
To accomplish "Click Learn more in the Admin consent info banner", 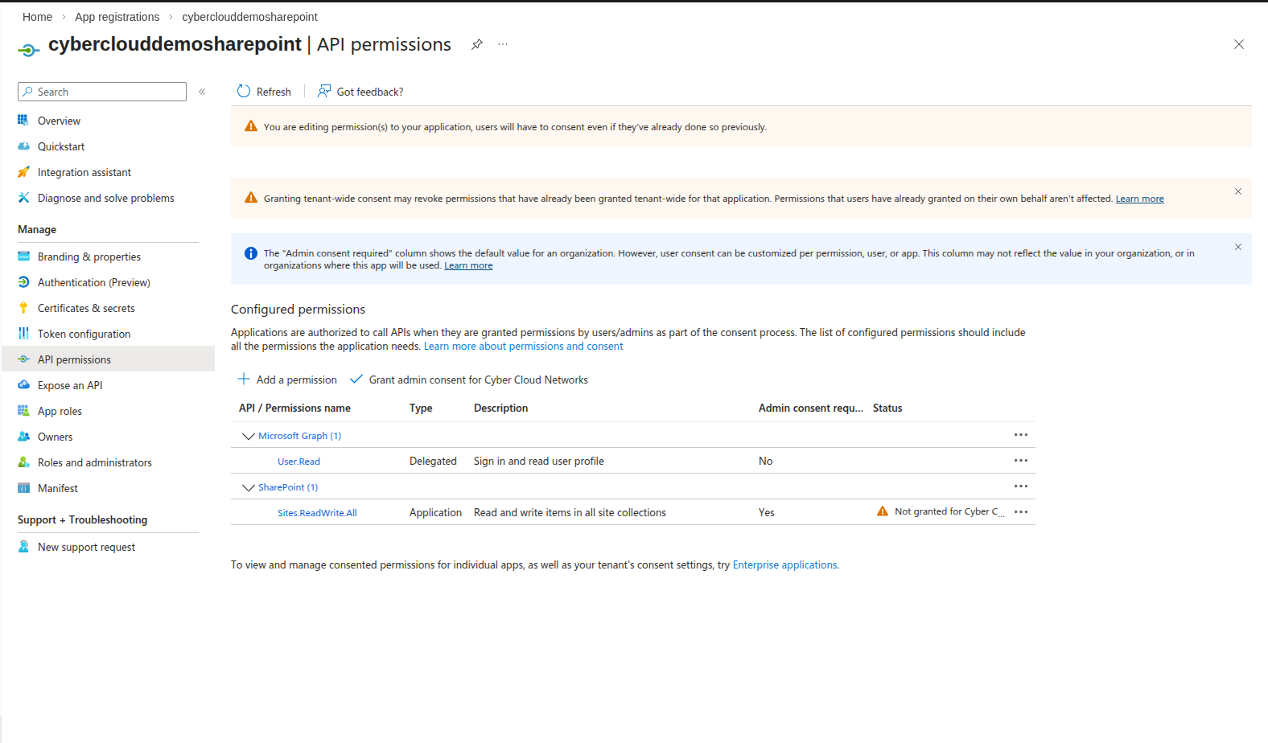I will [468, 265].
